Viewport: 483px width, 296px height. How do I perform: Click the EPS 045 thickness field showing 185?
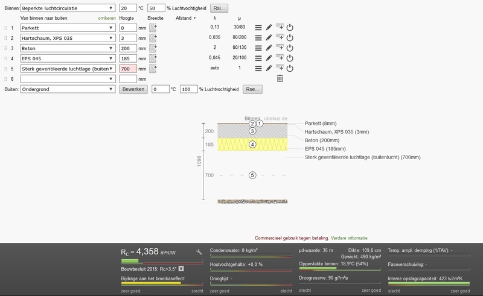[128, 58]
